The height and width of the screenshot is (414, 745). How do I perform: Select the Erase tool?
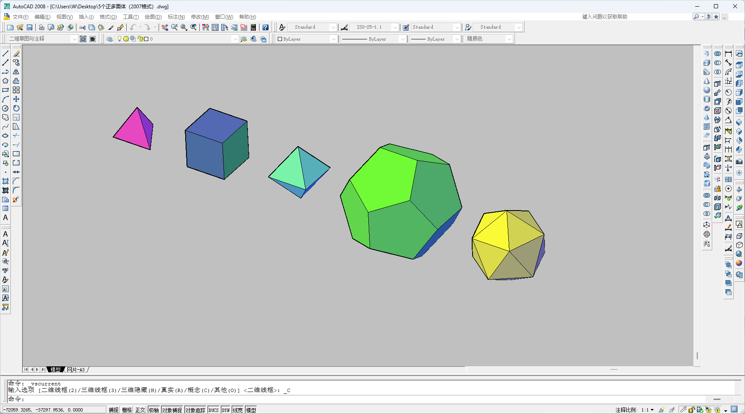coord(16,53)
